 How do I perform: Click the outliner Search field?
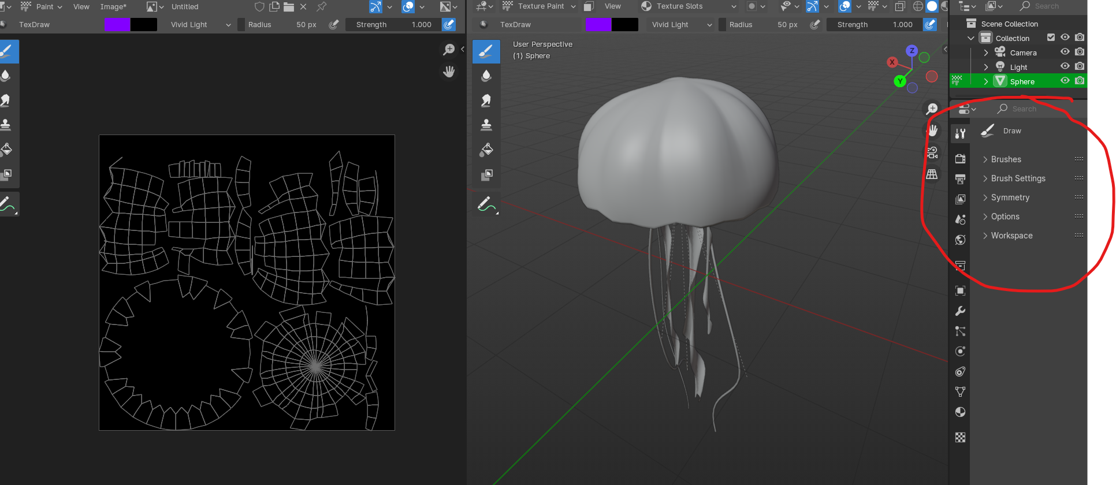1051,6
